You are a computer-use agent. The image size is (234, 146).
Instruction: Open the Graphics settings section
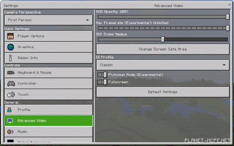tap(48, 47)
